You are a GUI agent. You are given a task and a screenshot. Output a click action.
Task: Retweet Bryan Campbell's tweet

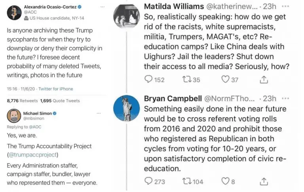tap(186, 181)
